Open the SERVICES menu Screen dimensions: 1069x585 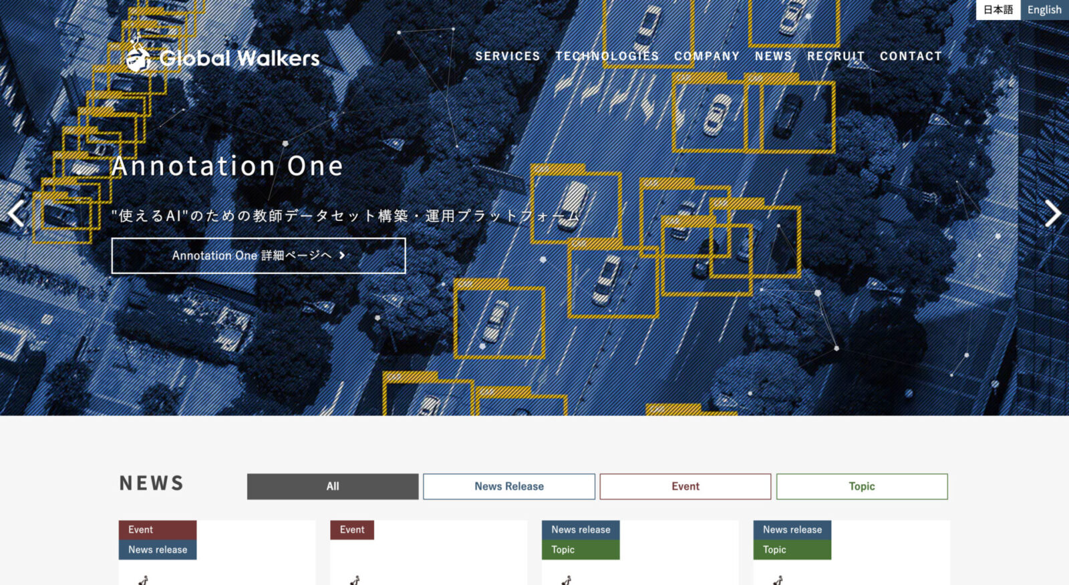tap(507, 56)
